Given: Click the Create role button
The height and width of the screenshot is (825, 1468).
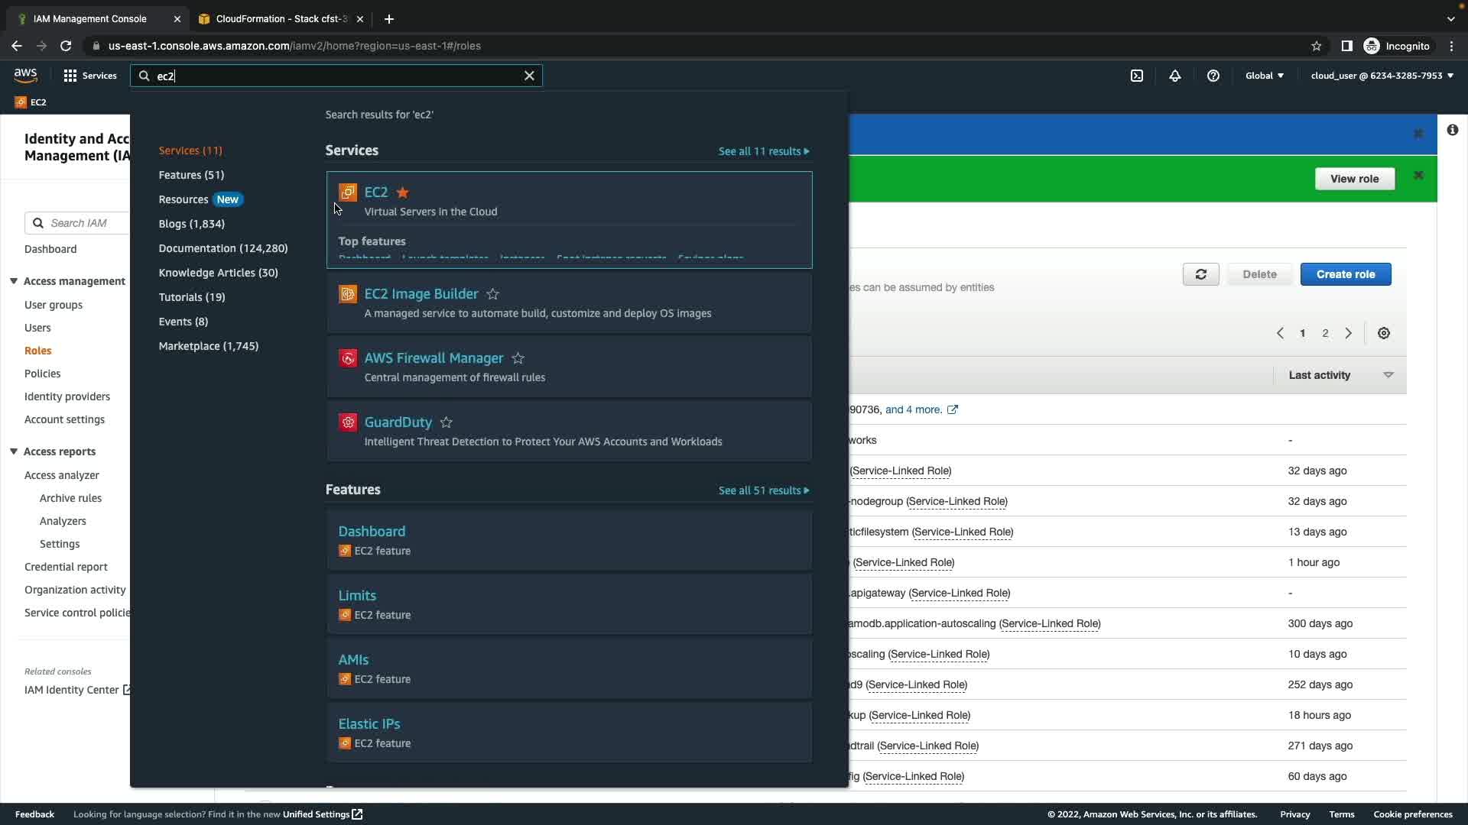Looking at the screenshot, I should (x=1345, y=274).
